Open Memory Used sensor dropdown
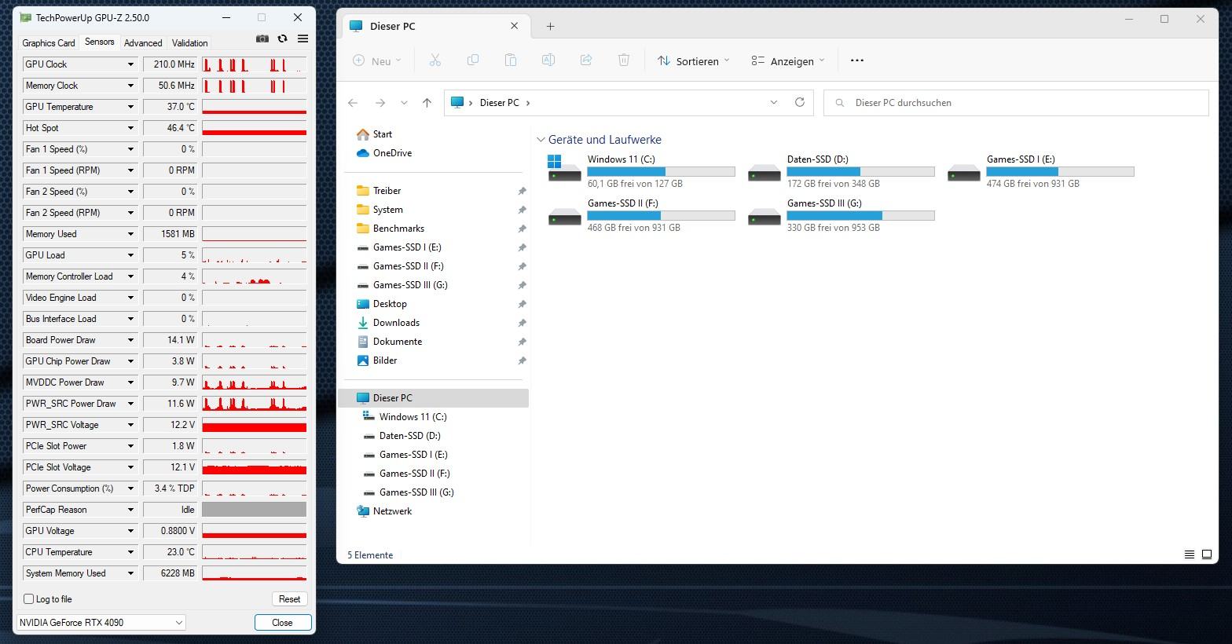This screenshot has width=1232, height=644. point(130,234)
